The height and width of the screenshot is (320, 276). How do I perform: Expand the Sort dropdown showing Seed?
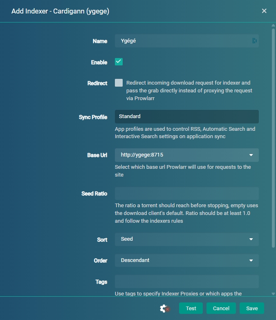click(186, 239)
